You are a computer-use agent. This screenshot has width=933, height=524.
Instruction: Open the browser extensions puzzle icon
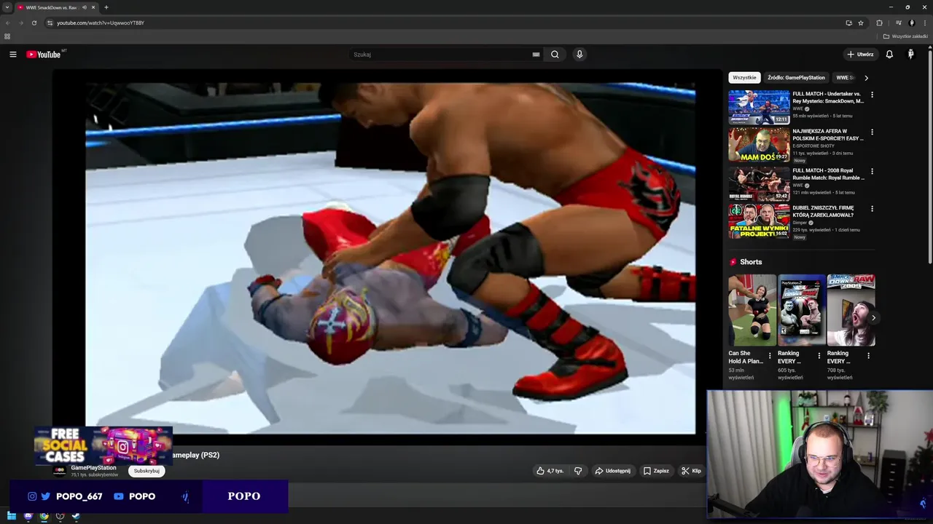click(x=879, y=23)
